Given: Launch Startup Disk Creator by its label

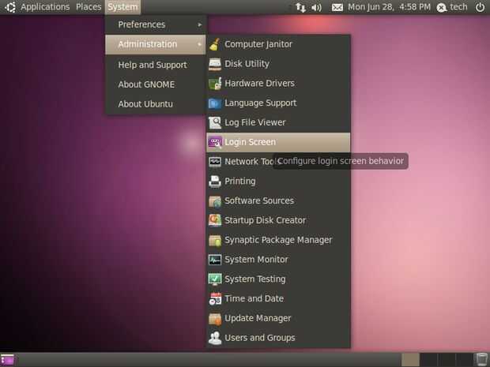Looking at the screenshot, I should (x=266, y=221).
